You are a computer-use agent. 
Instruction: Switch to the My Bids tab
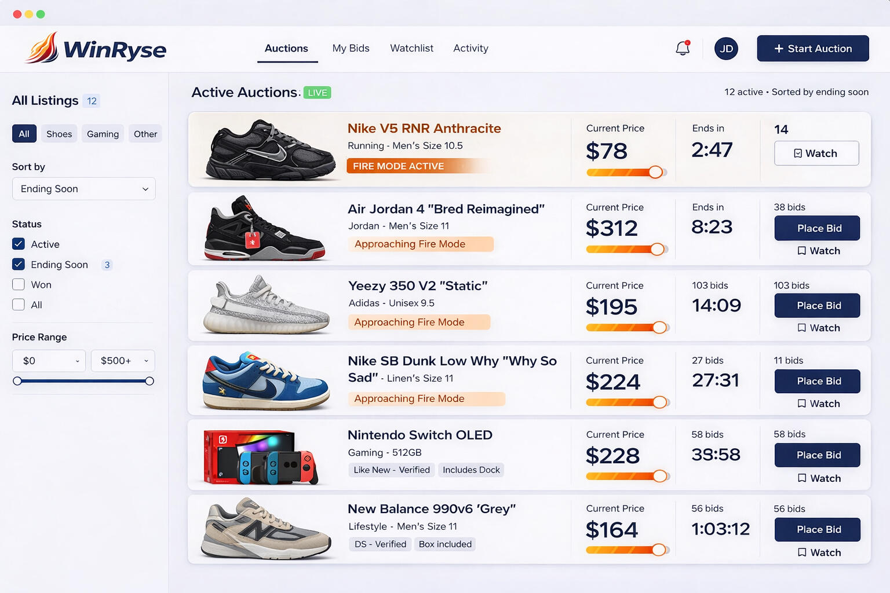pos(351,49)
